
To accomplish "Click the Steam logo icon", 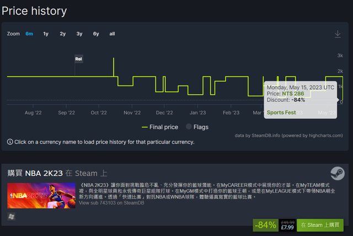I will pyautogui.click(x=338, y=173).
